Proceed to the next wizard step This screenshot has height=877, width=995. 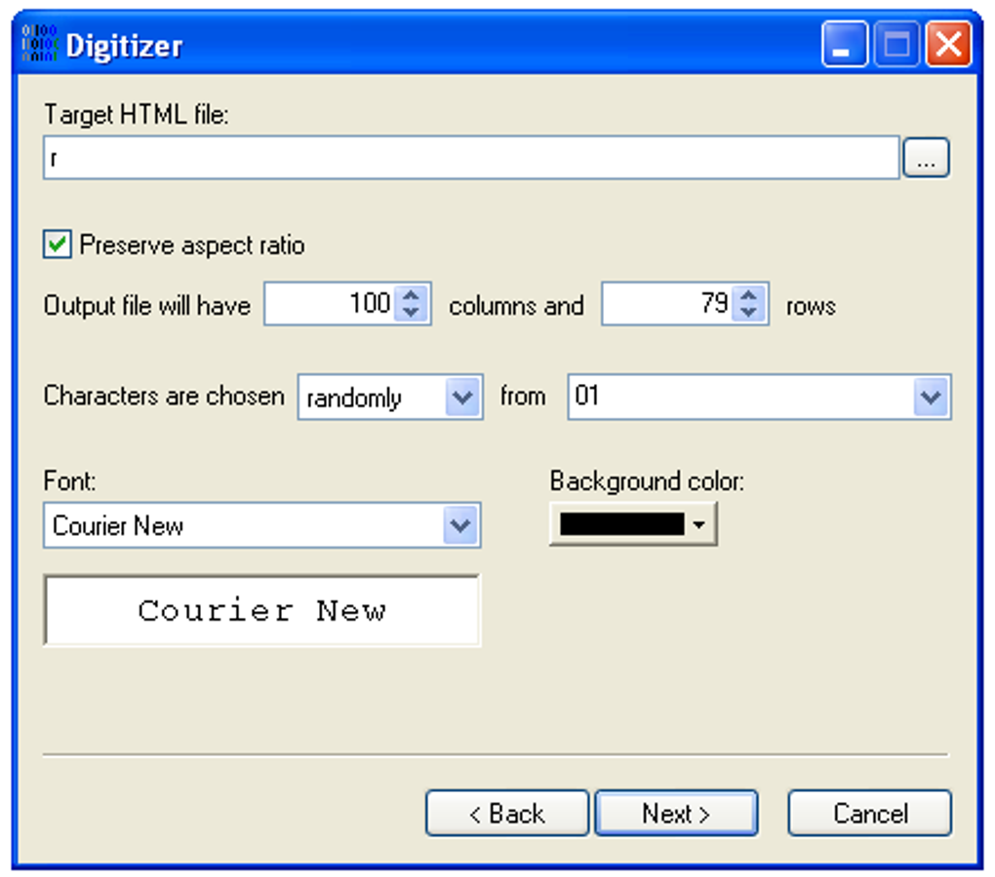676,813
